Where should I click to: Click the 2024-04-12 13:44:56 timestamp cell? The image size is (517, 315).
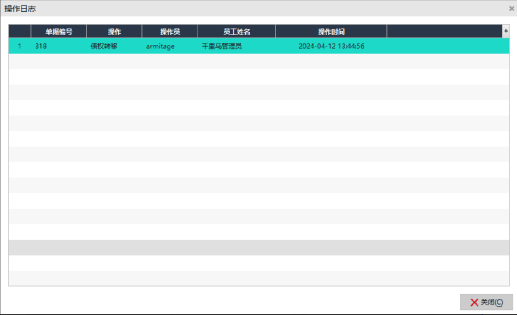pyautogui.click(x=331, y=46)
